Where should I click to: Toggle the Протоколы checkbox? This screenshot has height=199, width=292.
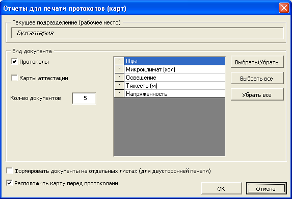click(14, 62)
